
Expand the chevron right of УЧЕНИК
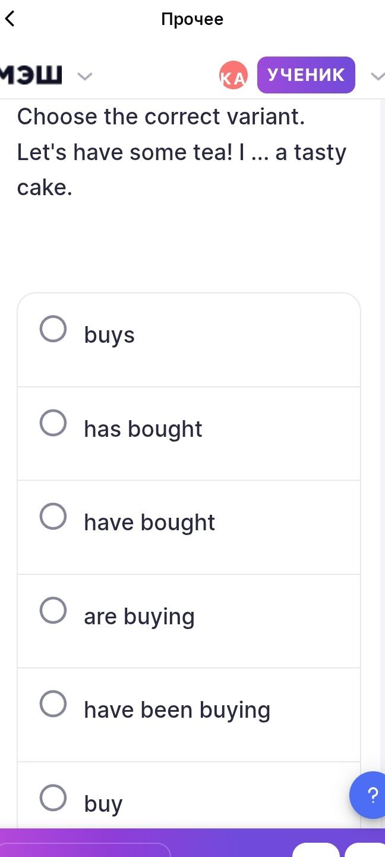click(378, 76)
